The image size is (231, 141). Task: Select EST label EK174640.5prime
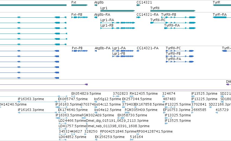[x=73, y=110]
